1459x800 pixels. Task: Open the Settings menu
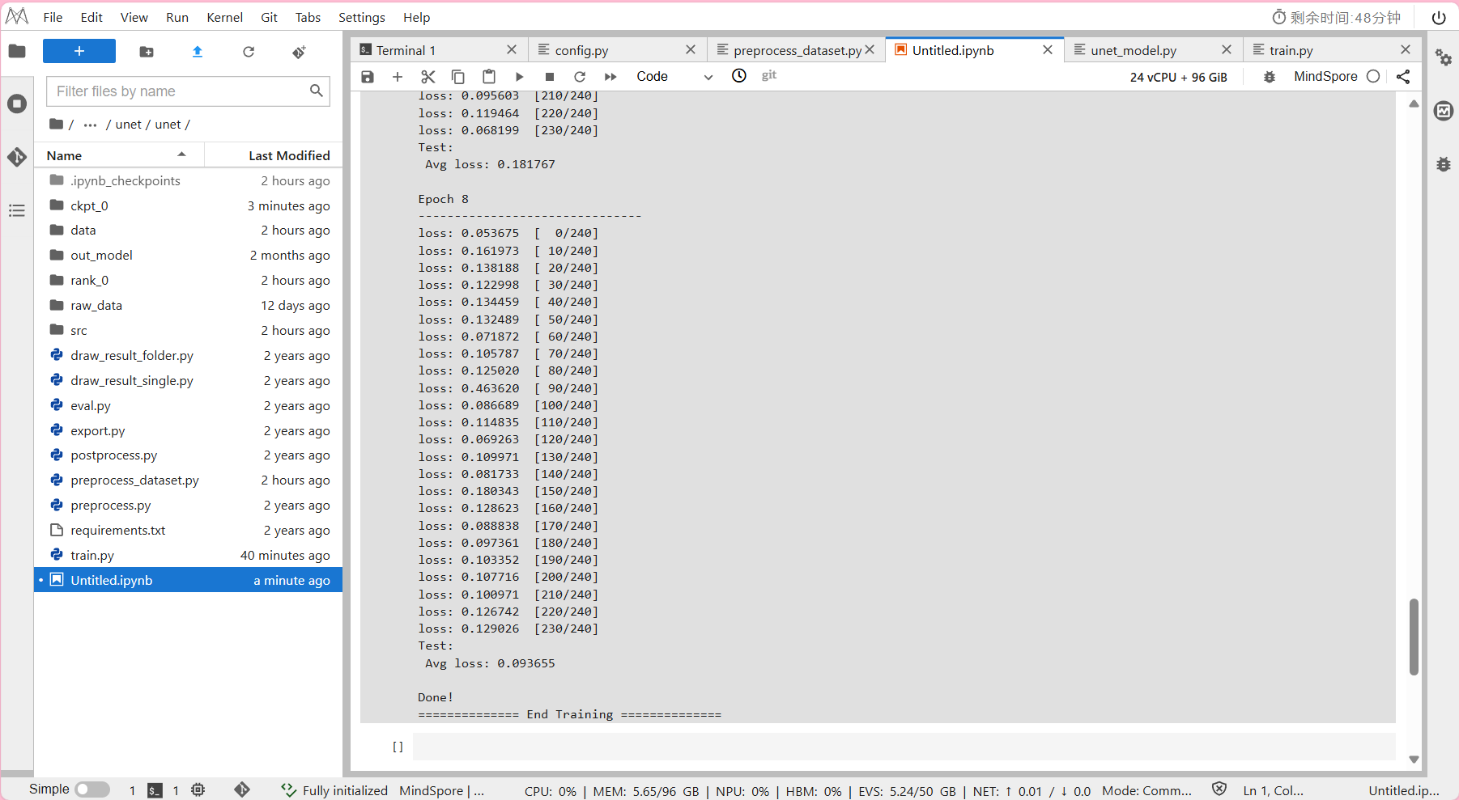361,17
